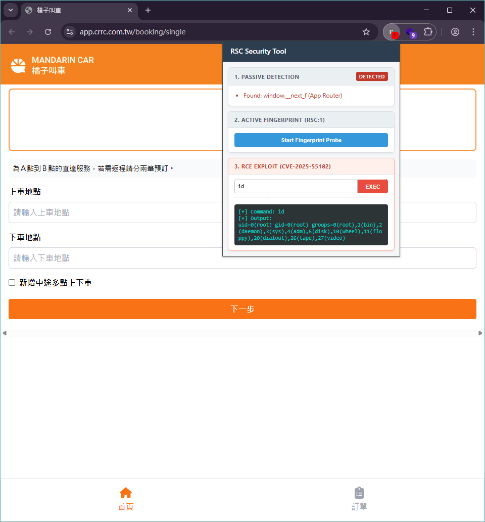Screen dimensions: 485x522
Task: Reload the current page
Action: [48, 32]
